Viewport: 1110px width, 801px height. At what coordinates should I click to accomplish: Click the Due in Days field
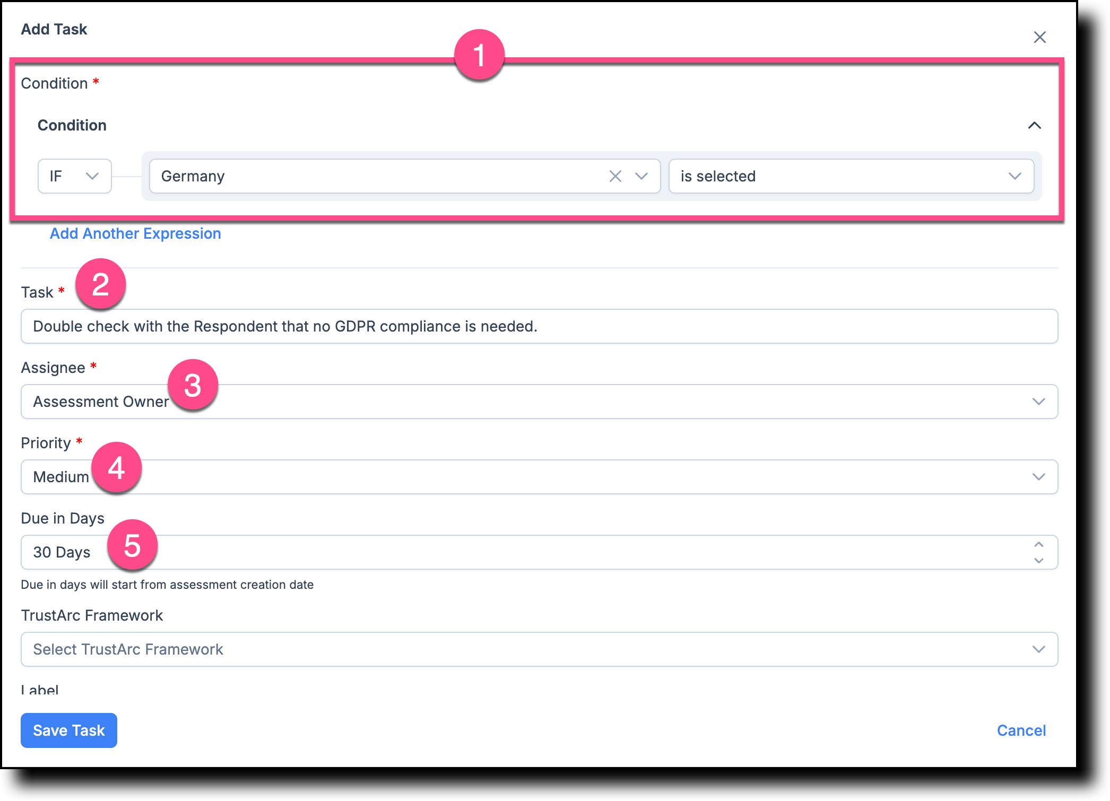tap(539, 552)
